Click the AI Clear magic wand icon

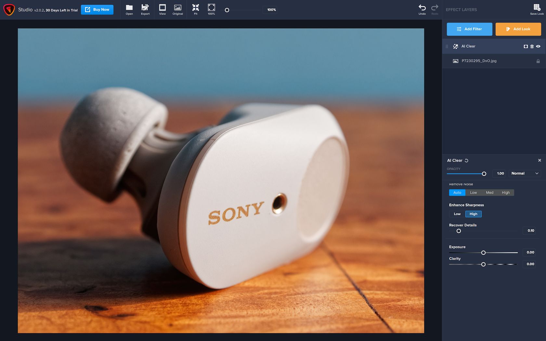pos(456,46)
